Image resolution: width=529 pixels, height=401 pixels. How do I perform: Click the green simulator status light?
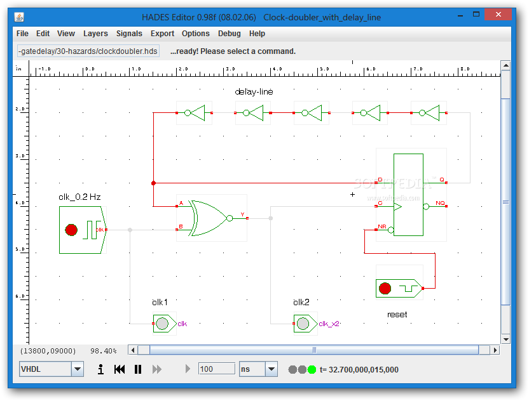coord(312,370)
